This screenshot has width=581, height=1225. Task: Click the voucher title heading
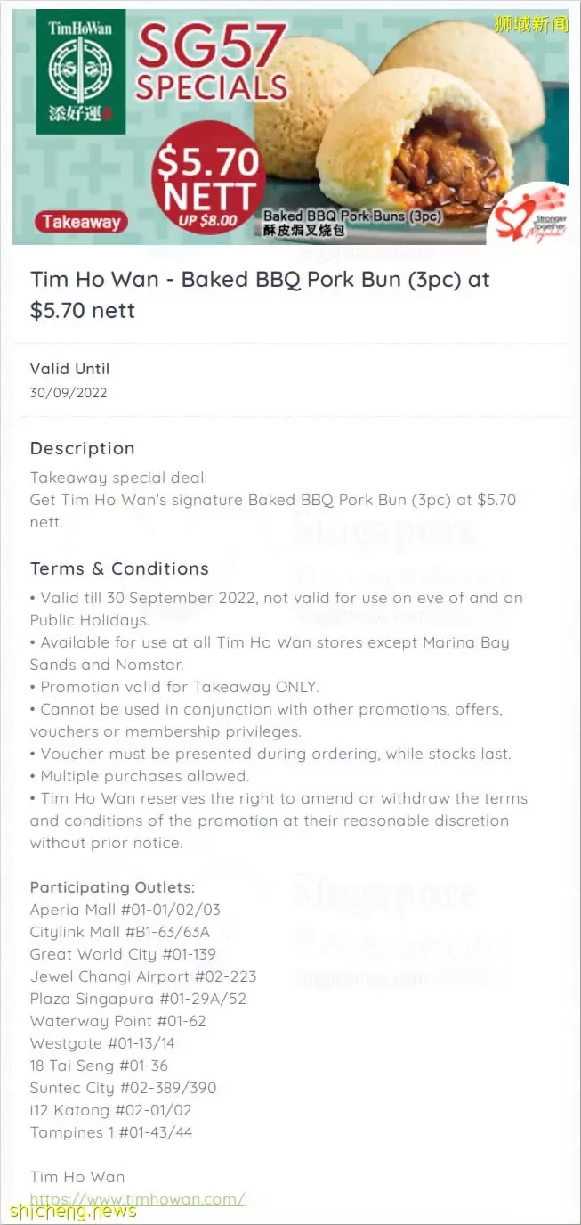click(x=260, y=294)
